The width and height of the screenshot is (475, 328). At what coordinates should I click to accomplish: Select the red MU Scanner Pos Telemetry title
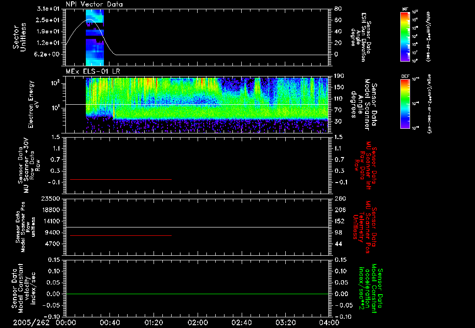[x=365, y=227]
